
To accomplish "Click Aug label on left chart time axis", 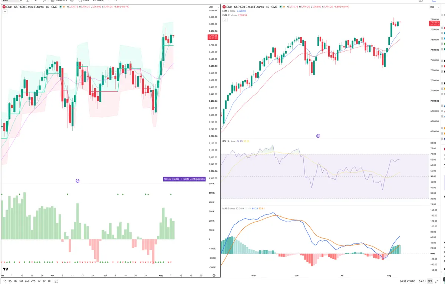I will 160,276.
